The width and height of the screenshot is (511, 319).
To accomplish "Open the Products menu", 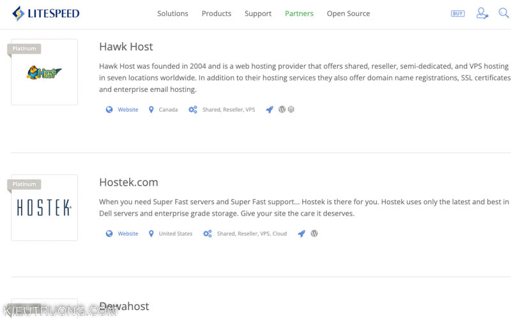I will point(217,13).
